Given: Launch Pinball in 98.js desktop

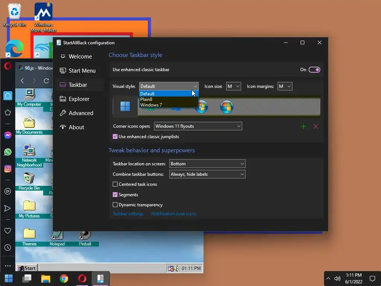Looking at the screenshot, I should (x=85, y=238).
